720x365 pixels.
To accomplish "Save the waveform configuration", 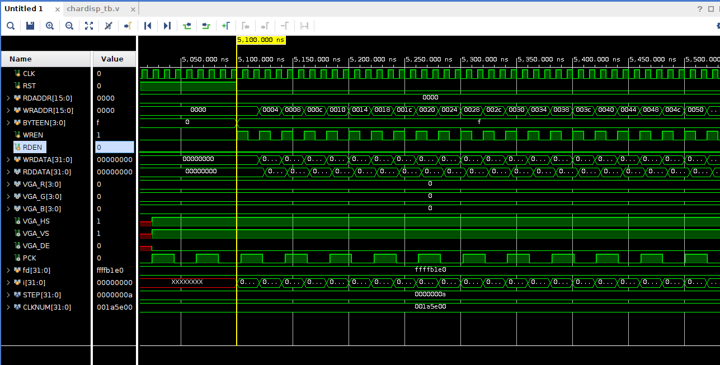I will point(30,26).
